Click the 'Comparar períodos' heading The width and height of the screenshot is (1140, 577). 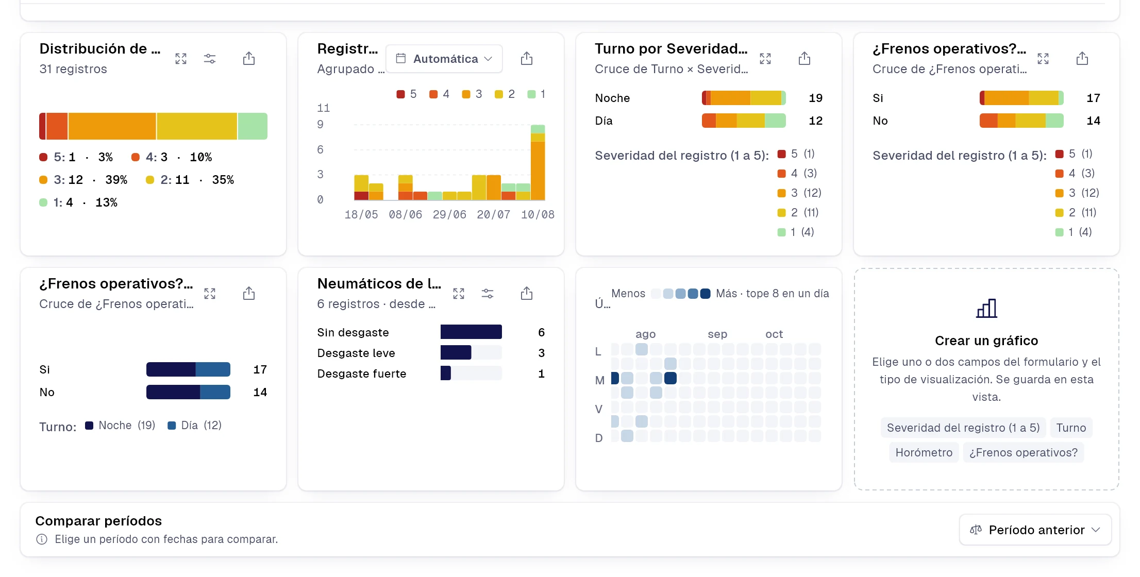tap(98, 521)
